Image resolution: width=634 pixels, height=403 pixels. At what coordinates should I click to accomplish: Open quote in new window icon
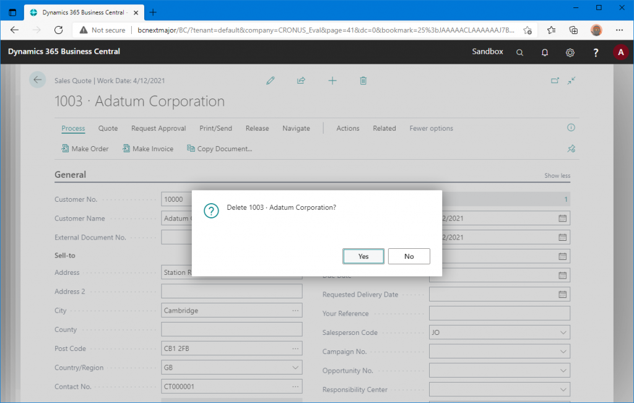(555, 81)
